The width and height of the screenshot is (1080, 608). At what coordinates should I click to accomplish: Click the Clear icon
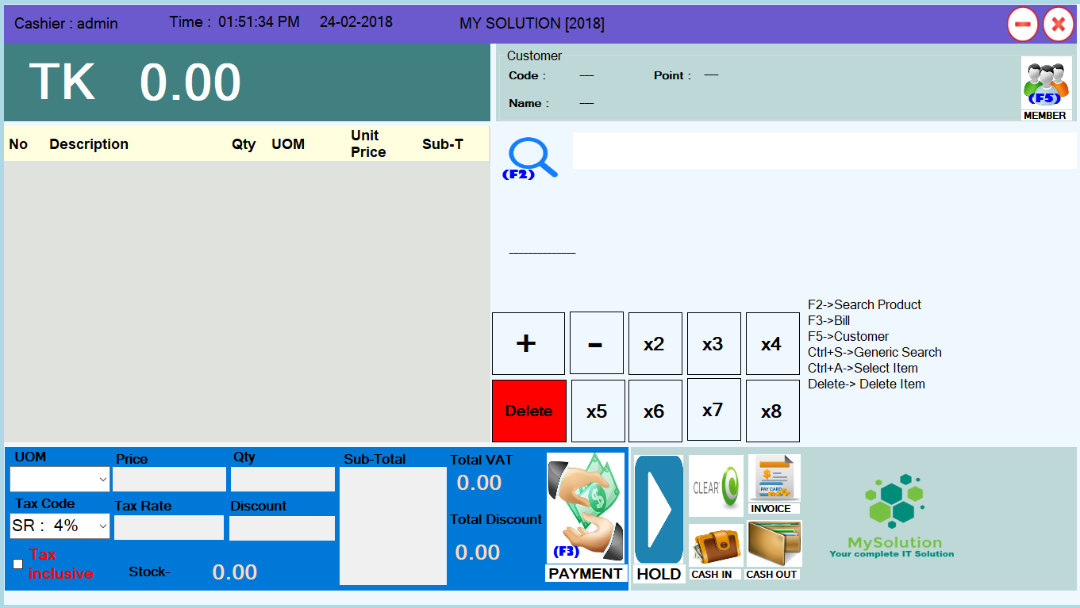click(x=716, y=486)
